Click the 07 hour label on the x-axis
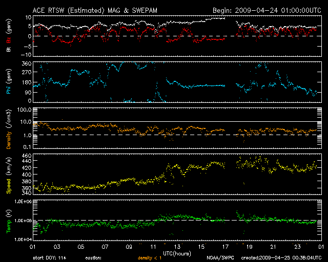The width and height of the screenshot is (328, 262). tap(105, 247)
